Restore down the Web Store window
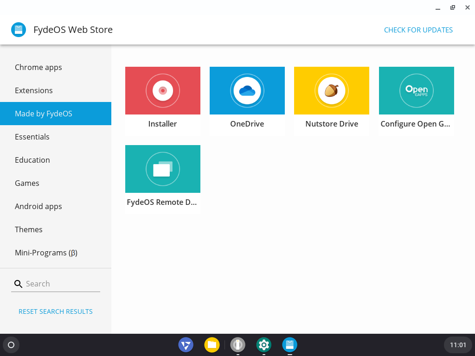Screen dimensions: 475x356 pos(453,7)
